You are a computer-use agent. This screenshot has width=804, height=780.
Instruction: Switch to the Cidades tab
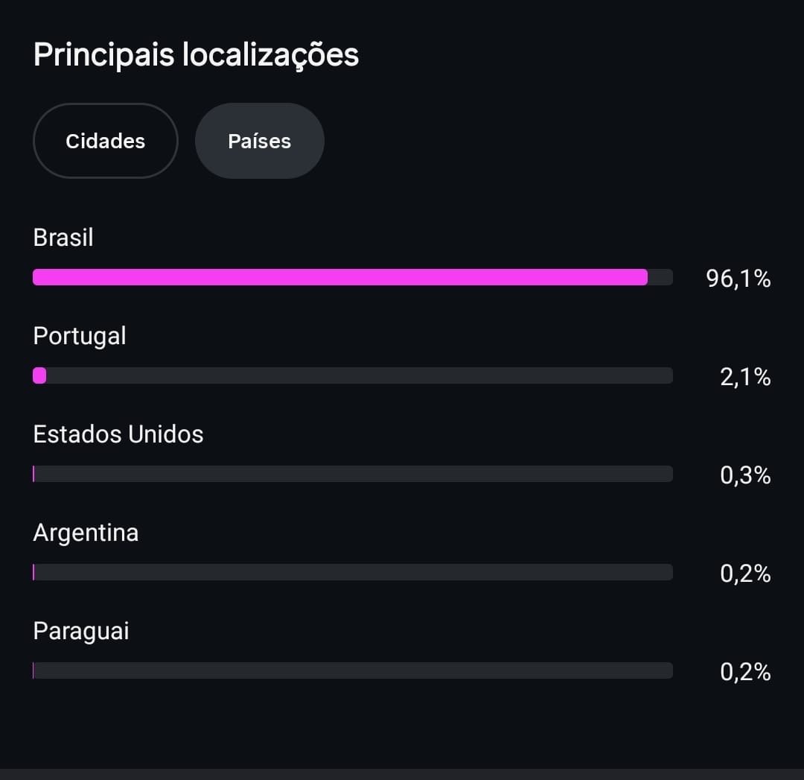(106, 141)
